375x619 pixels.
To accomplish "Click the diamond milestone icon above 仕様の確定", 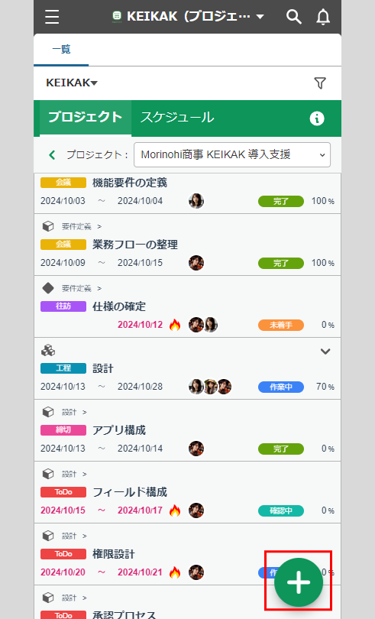I will [48, 288].
